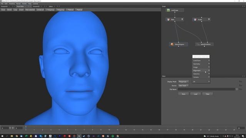
Task: Open the Edit menu
Action: tap(6, 3)
